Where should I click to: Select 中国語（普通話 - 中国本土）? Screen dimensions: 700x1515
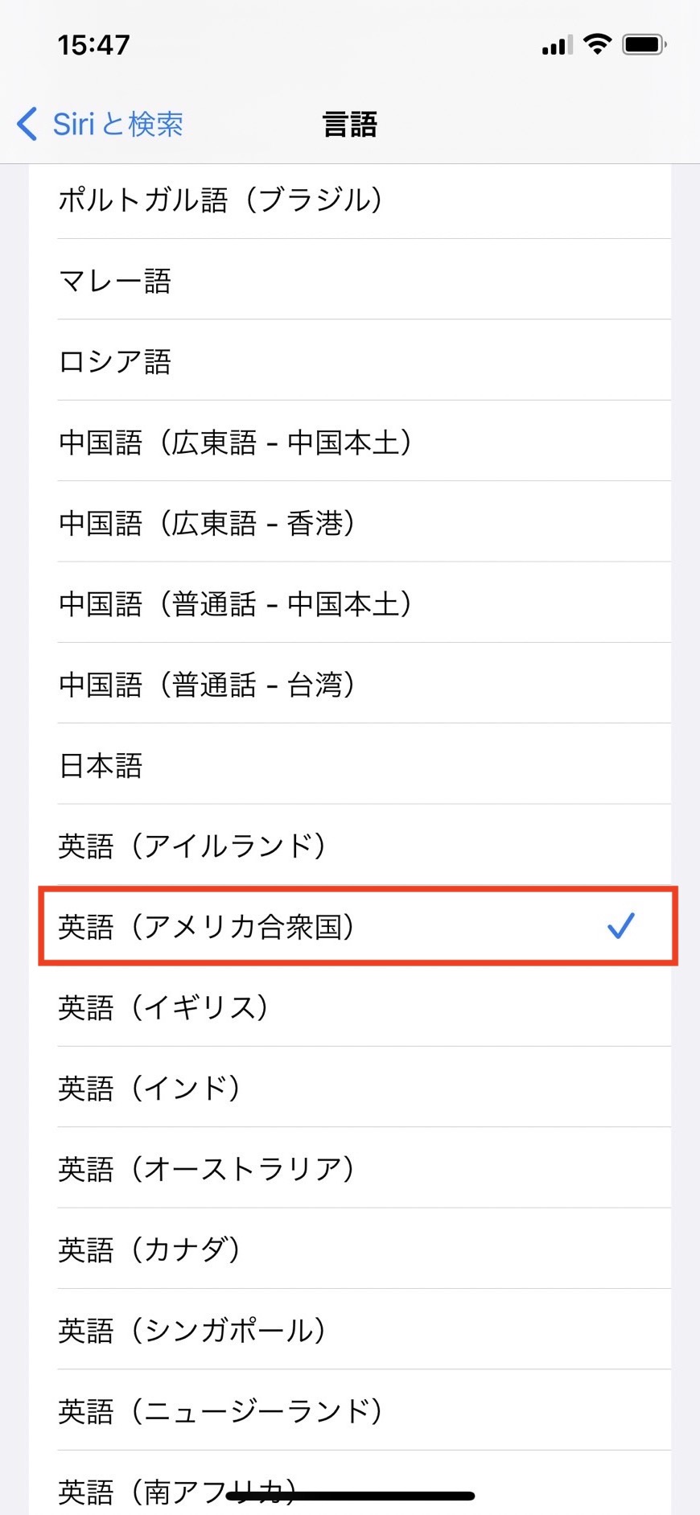pyautogui.click(x=235, y=603)
